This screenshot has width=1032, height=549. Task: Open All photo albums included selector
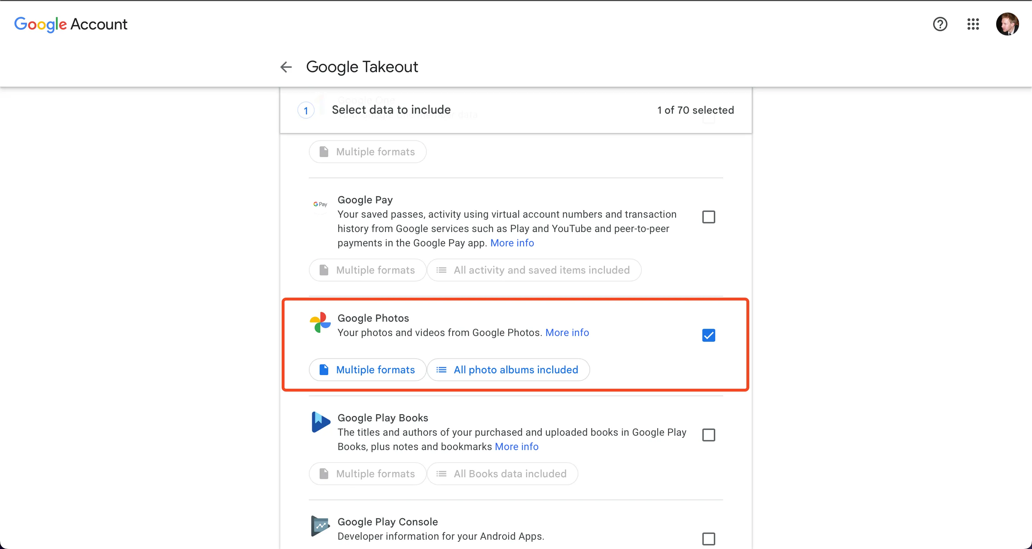508,370
